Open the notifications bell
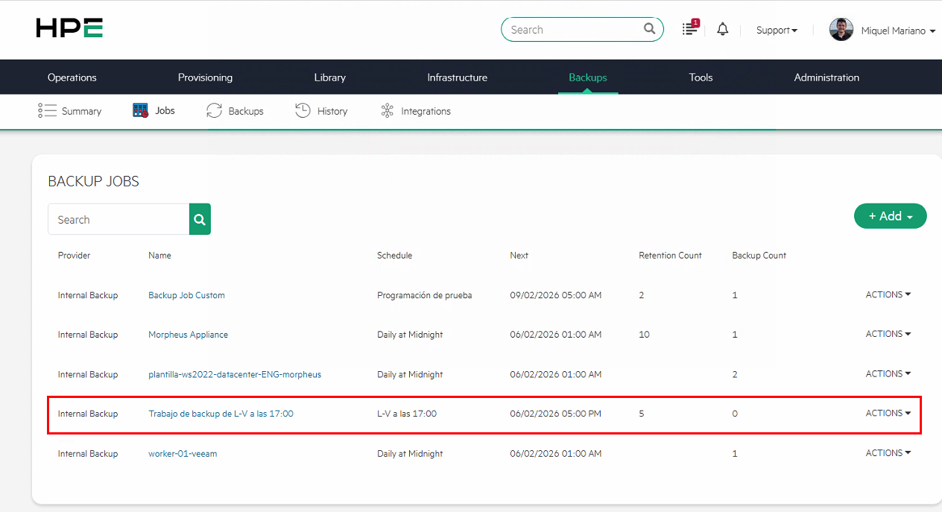 click(722, 30)
